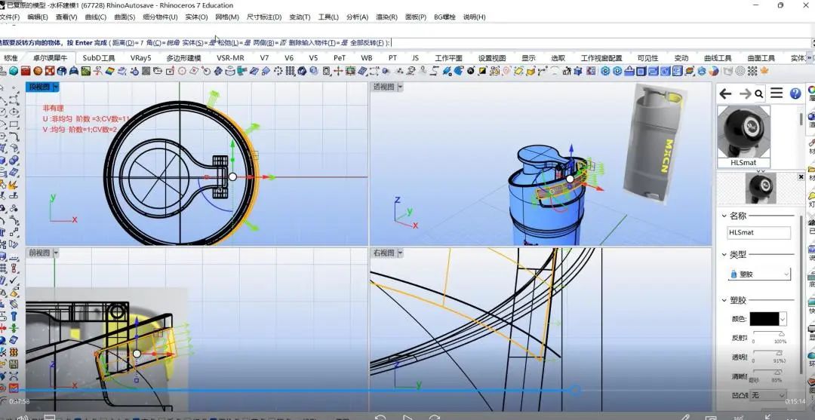815x420 pixels.
Task: Collapse the 名称 section
Action: [724, 216]
